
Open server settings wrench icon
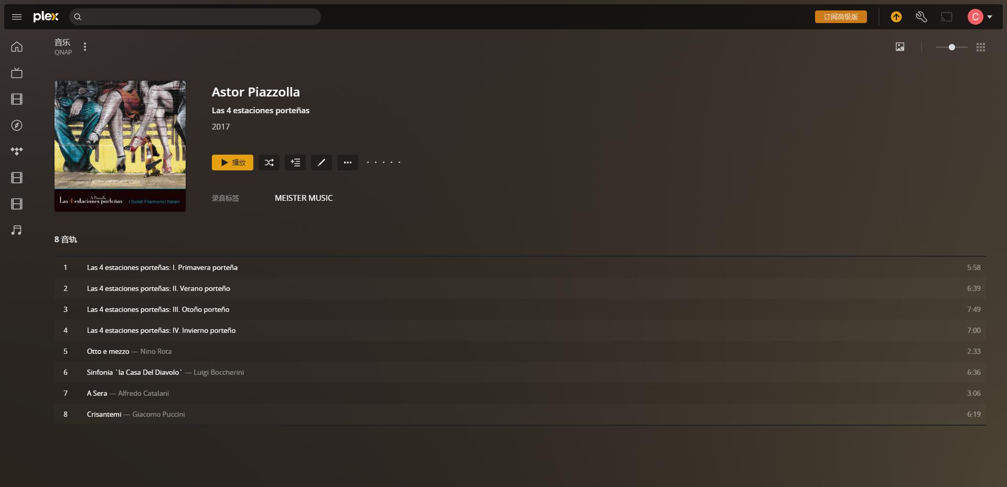[922, 17]
